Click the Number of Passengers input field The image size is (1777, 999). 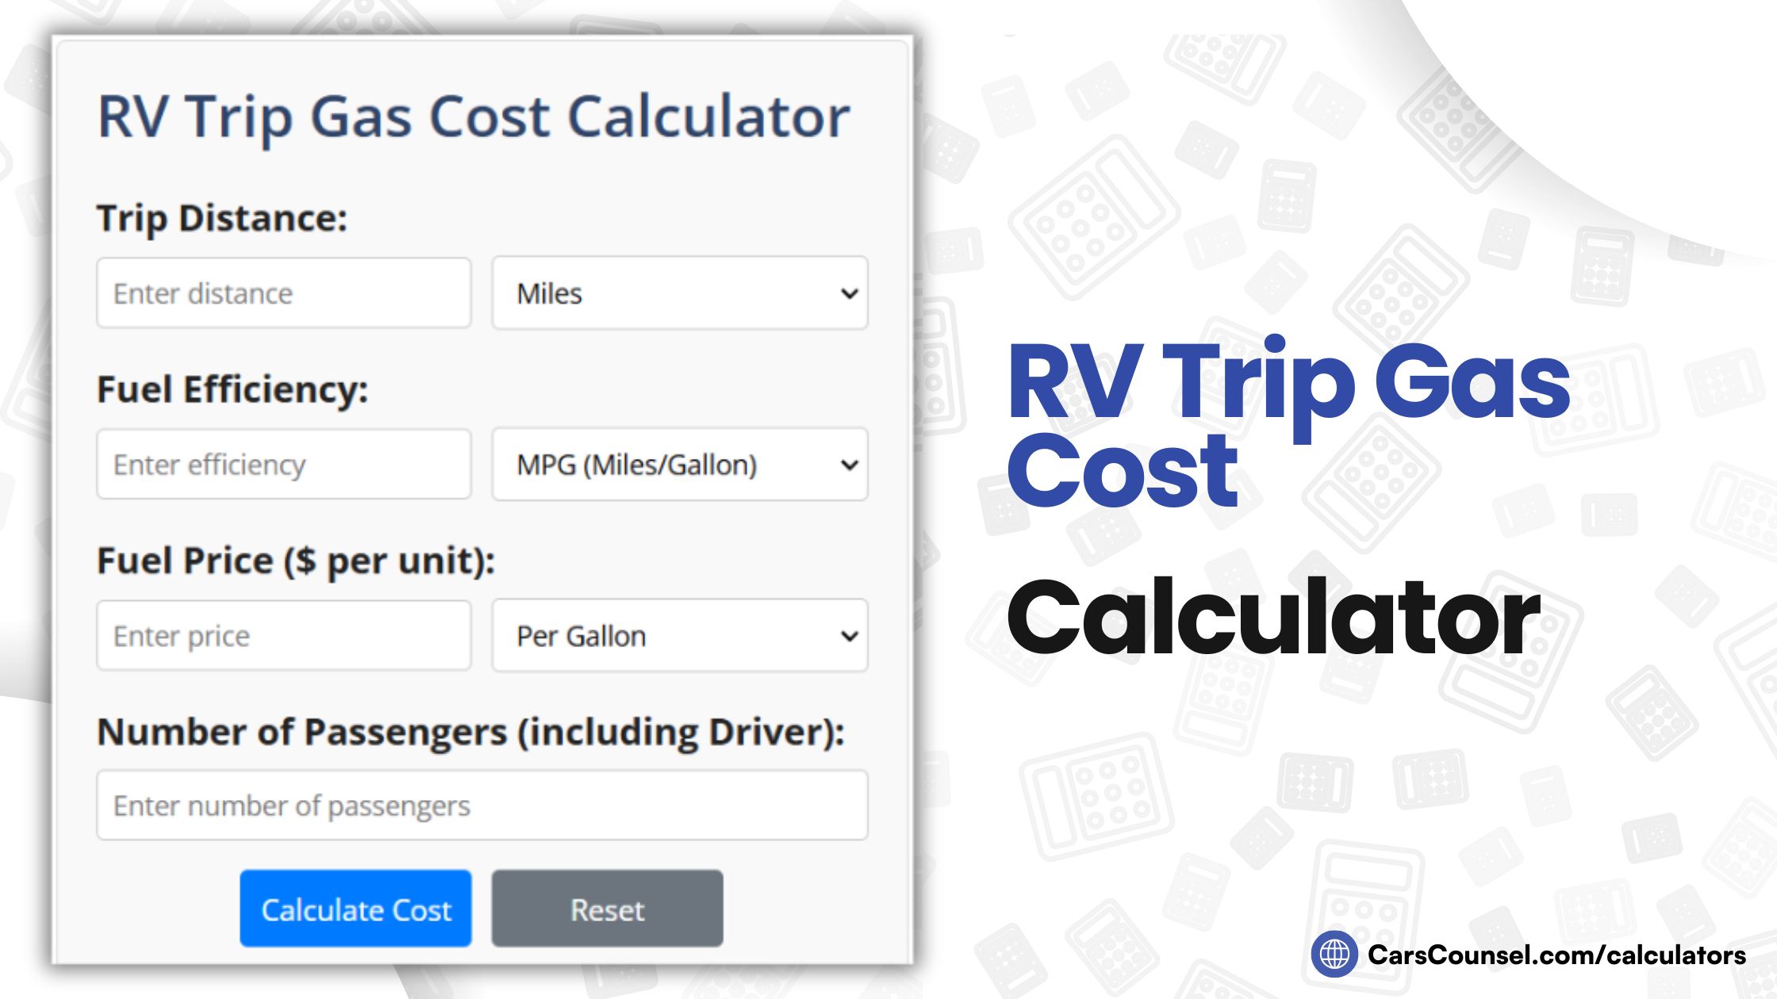[x=482, y=805]
